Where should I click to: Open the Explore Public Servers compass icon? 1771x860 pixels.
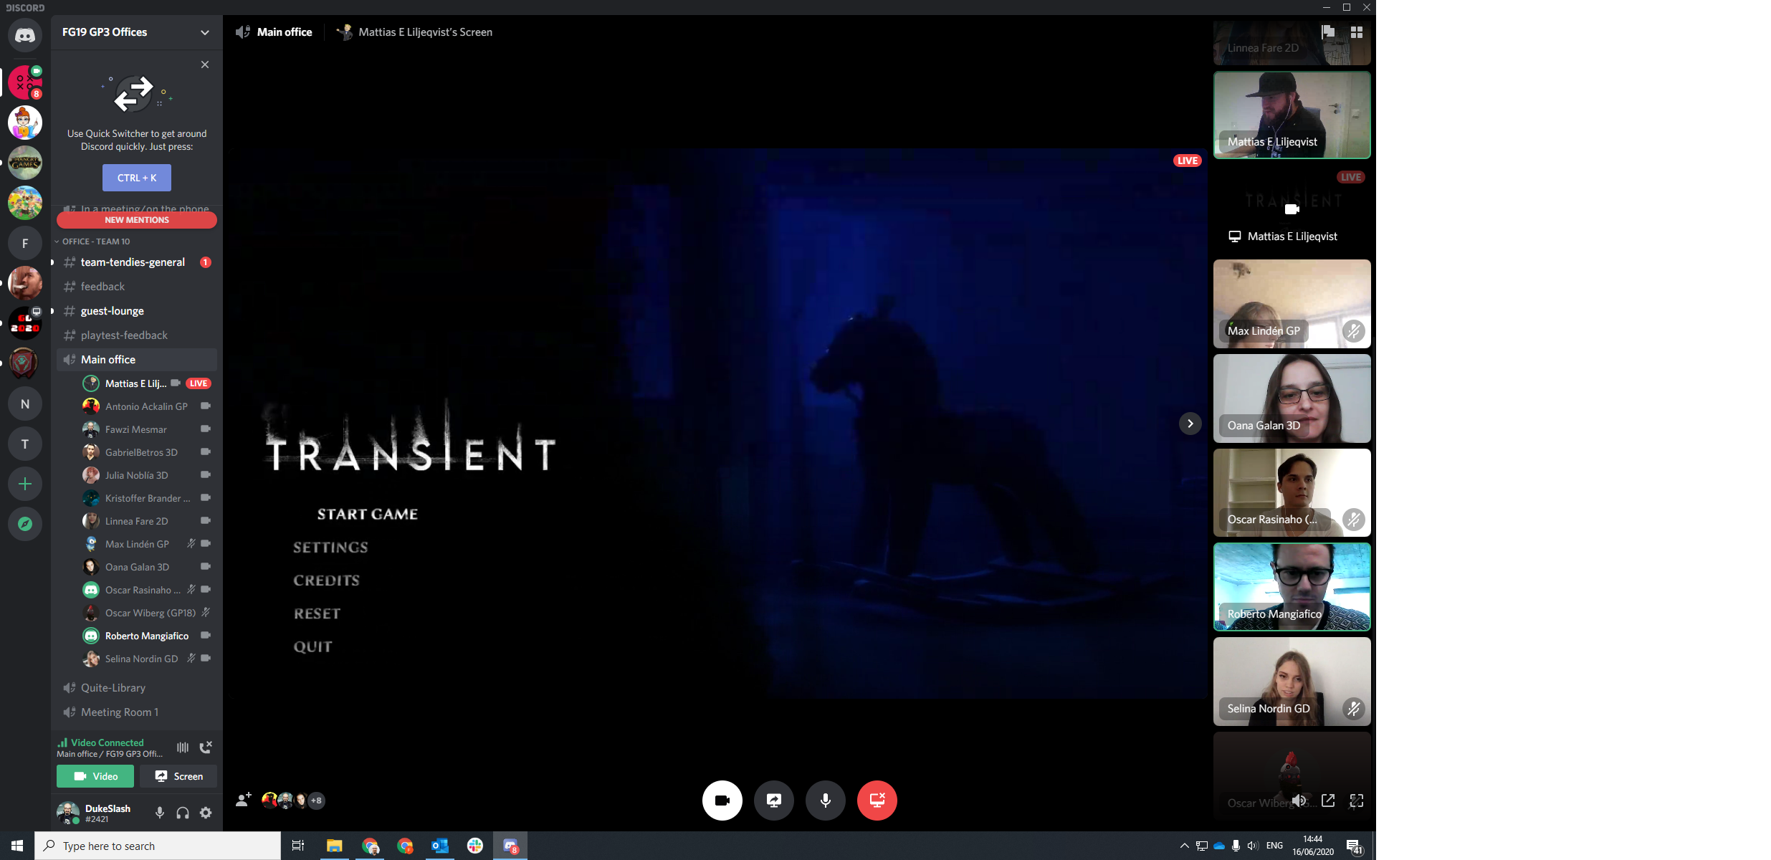point(25,524)
